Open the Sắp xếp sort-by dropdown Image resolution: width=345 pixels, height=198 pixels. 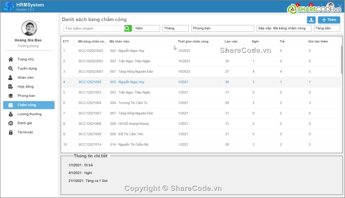(284, 28)
